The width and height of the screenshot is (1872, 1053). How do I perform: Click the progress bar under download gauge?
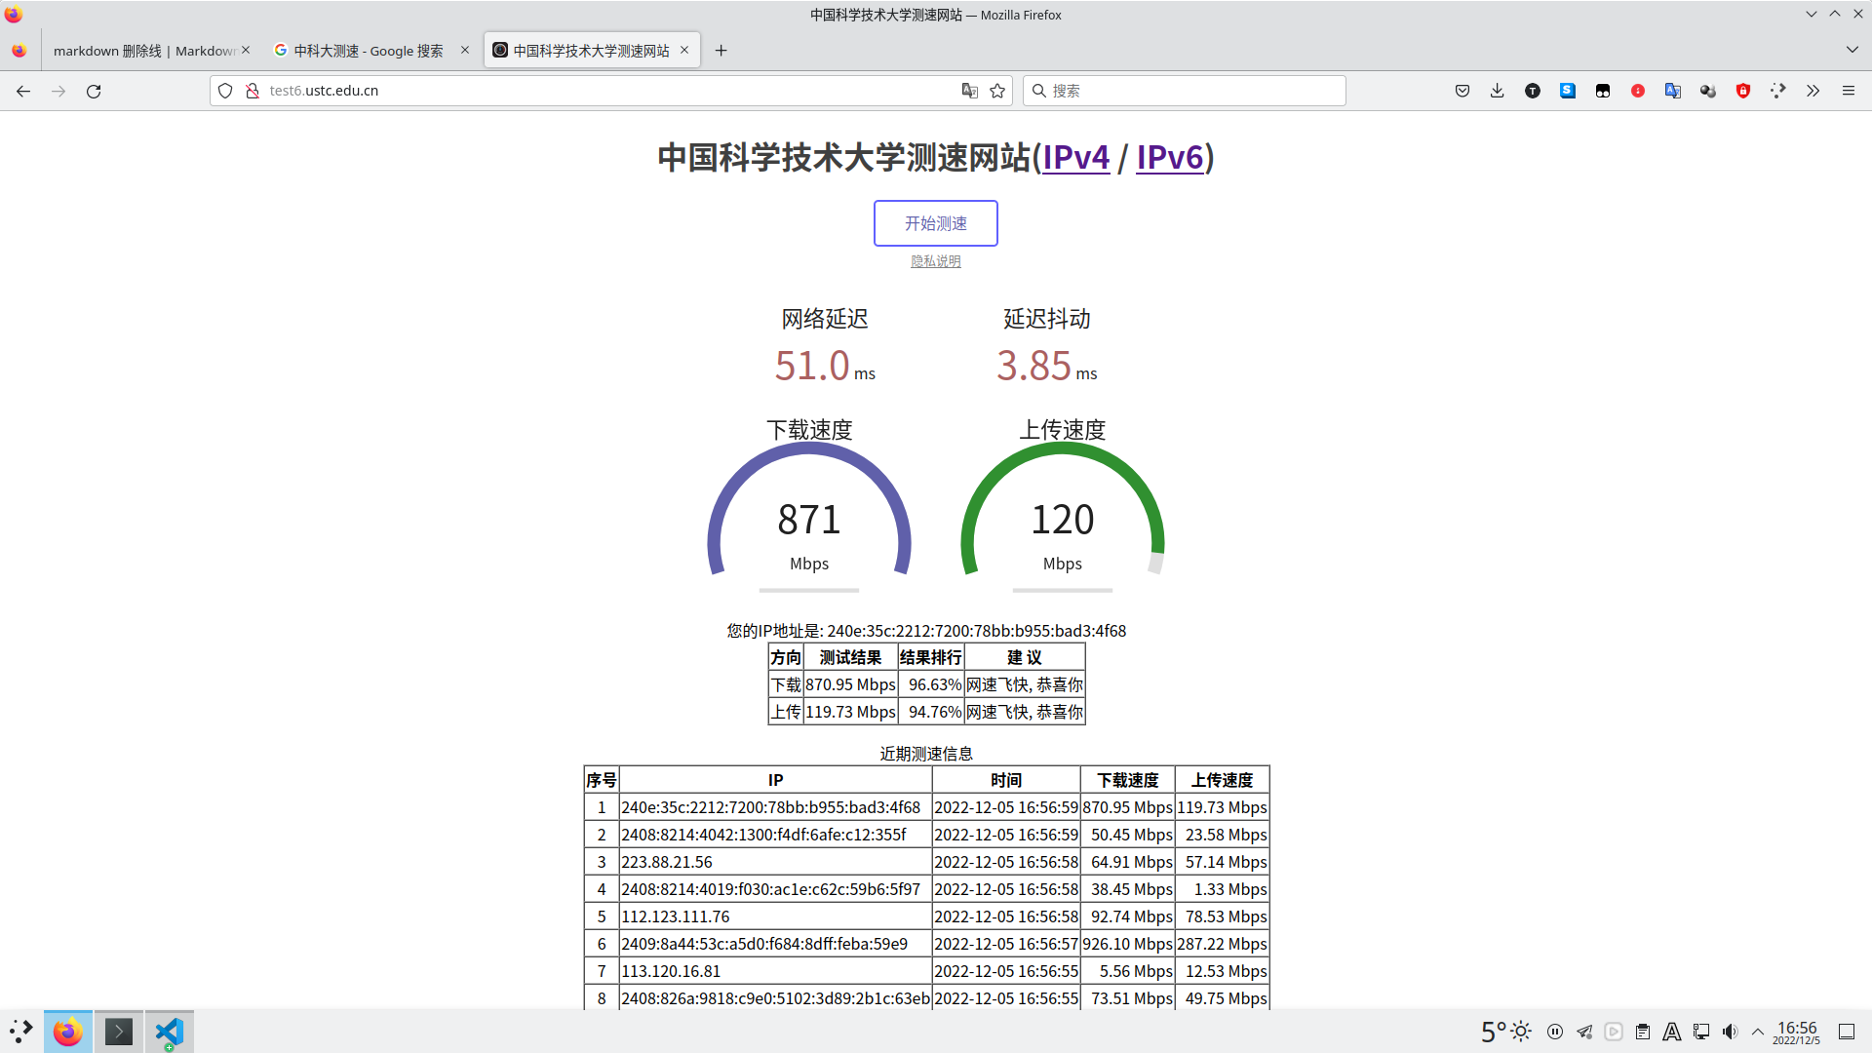tap(809, 590)
